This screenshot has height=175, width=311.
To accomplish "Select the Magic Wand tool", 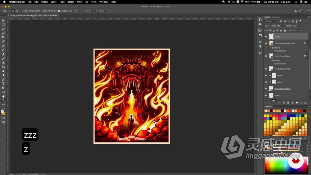I will pyautogui.click(x=3, y=33).
